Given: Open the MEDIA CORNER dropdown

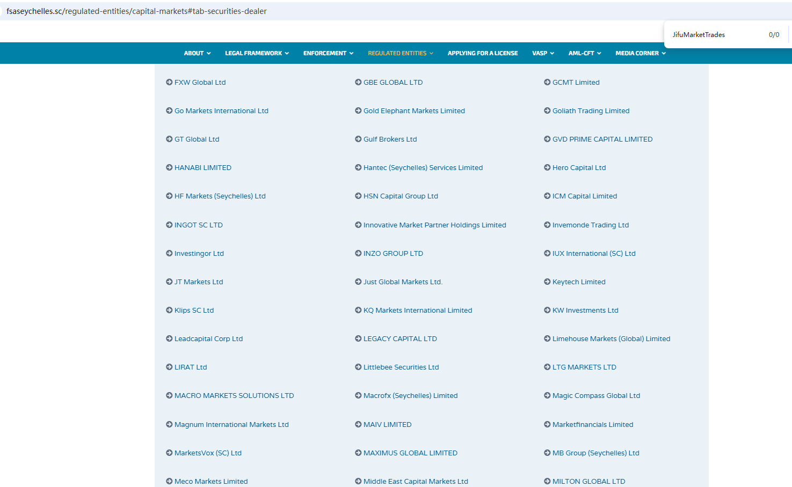Looking at the screenshot, I should coord(641,53).
